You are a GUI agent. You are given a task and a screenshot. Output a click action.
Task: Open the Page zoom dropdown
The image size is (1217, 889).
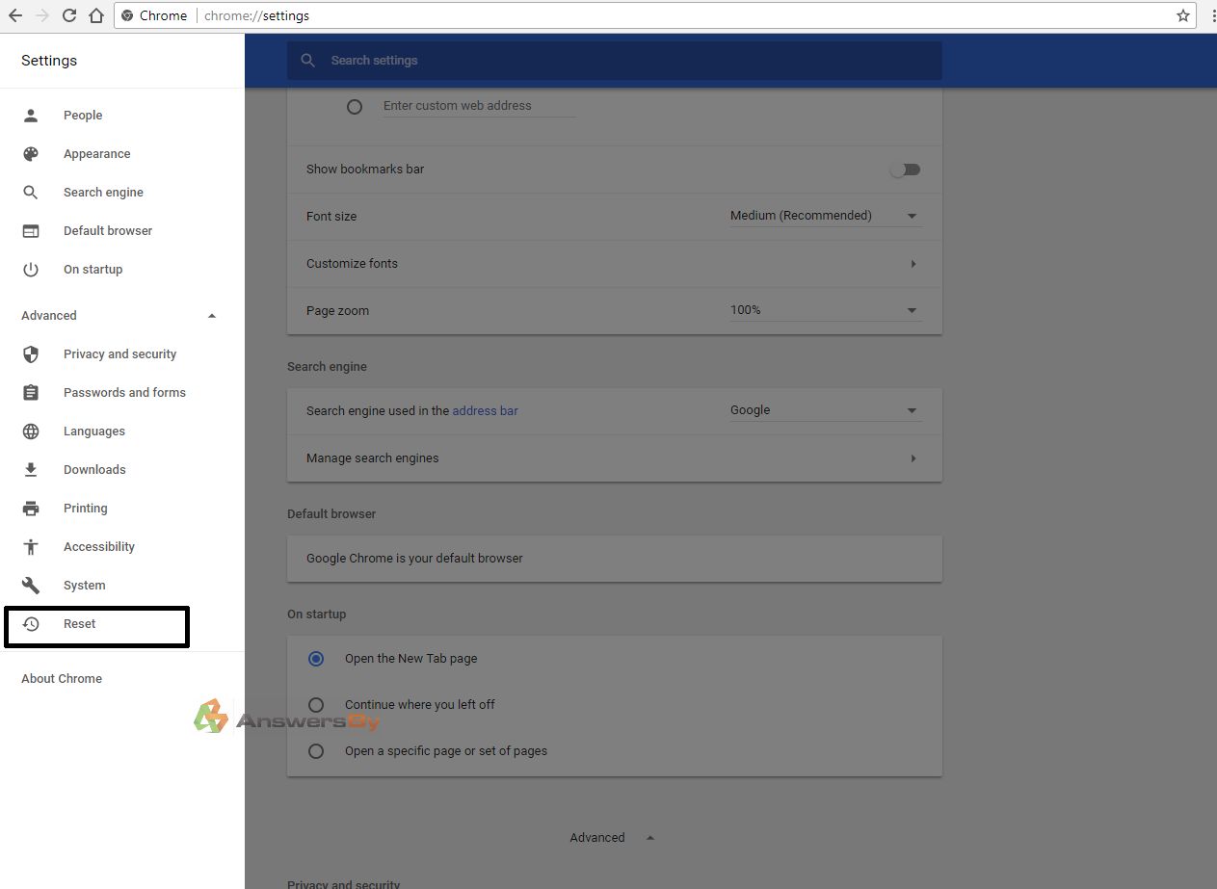(826, 310)
